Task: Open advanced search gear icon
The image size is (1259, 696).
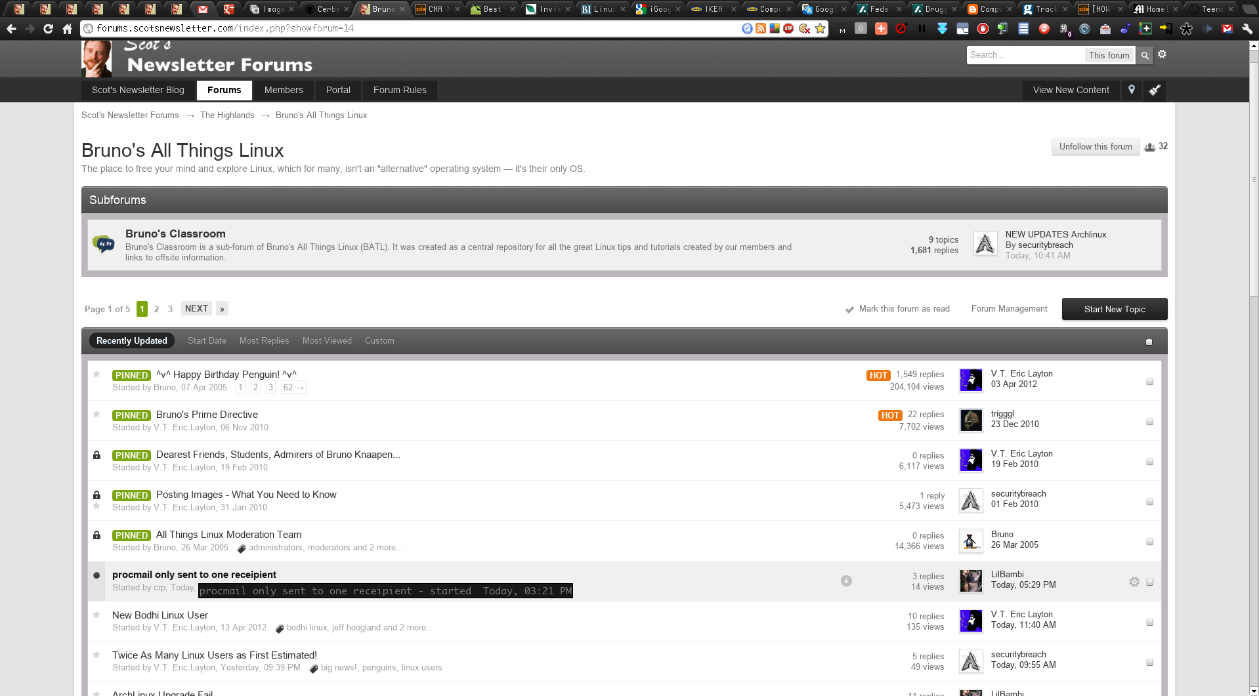Action: click(1162, 54)
